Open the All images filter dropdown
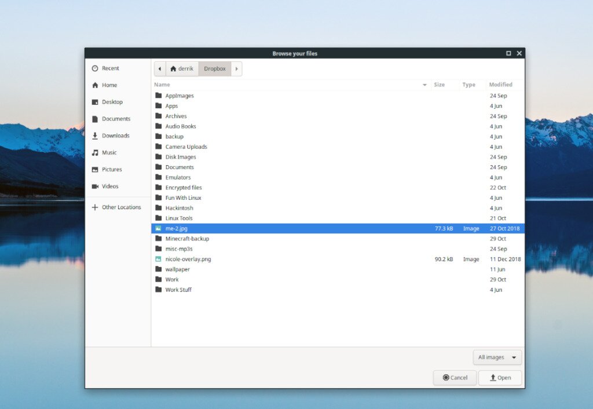The image size is (593, 409). coord(496,357)
